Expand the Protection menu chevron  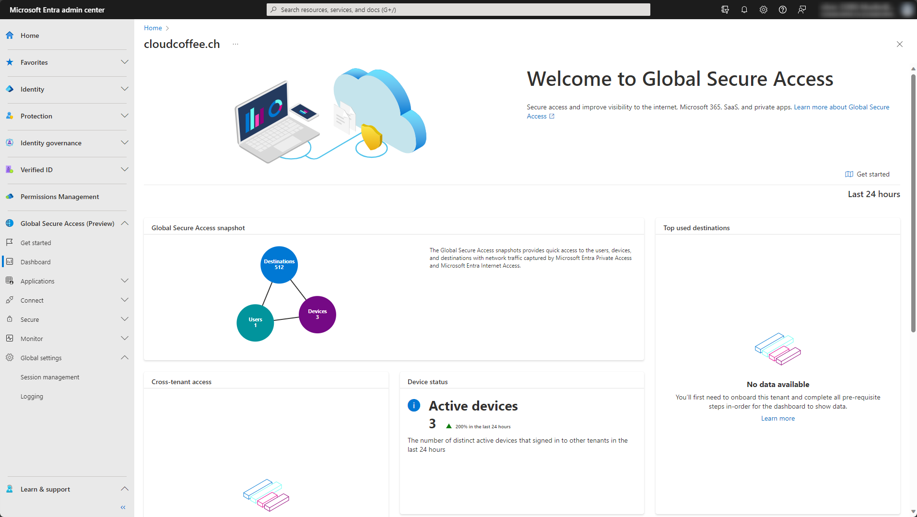pyautogui.click(x=124, y=116)
